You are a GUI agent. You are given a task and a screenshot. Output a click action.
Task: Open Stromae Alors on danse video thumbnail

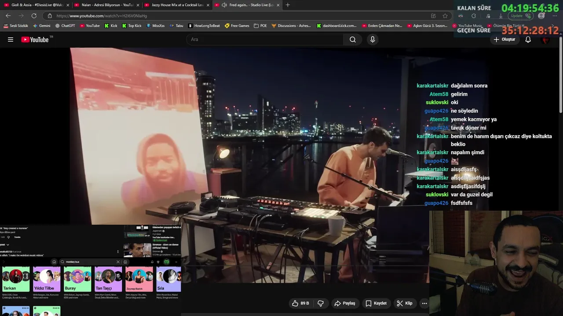[x=137, y=250]
